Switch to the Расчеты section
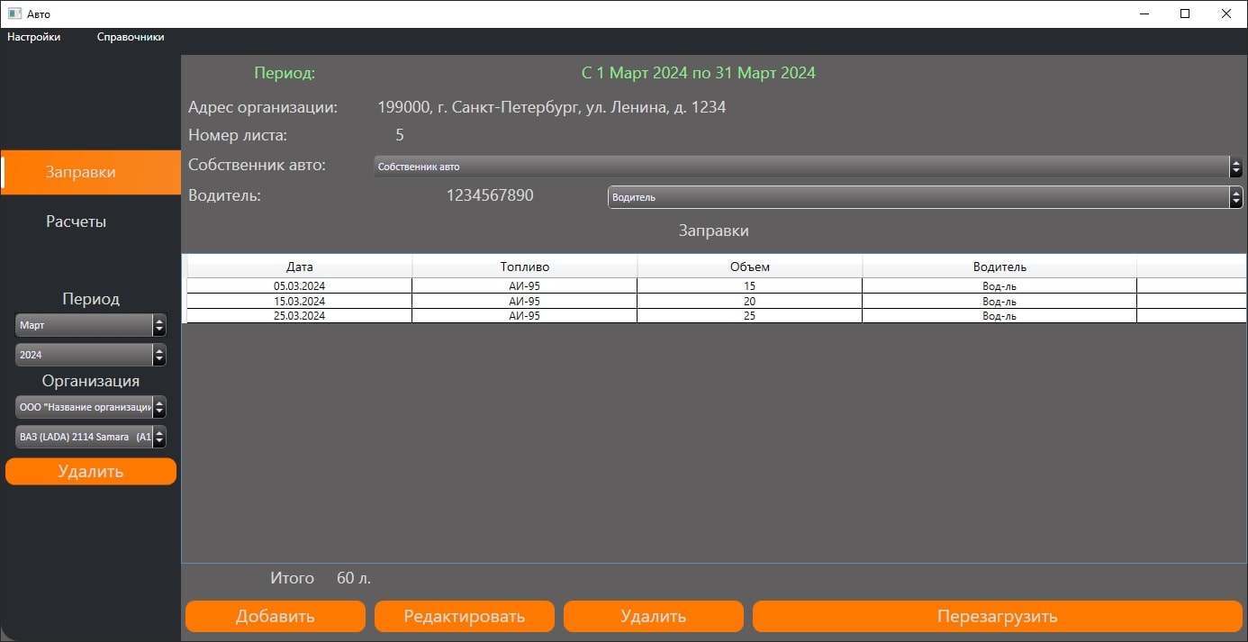The width and height of the screenshot is (1248, 642). [77, 222]
